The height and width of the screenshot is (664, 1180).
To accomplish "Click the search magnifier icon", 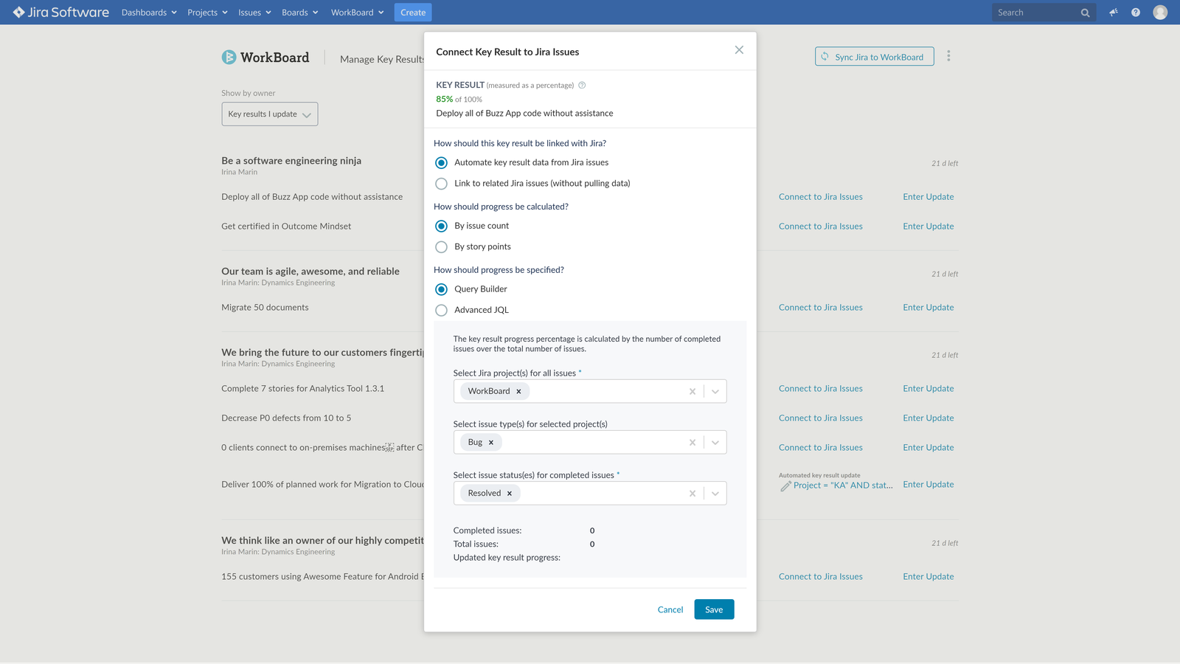I will (x=1085, y=13).
